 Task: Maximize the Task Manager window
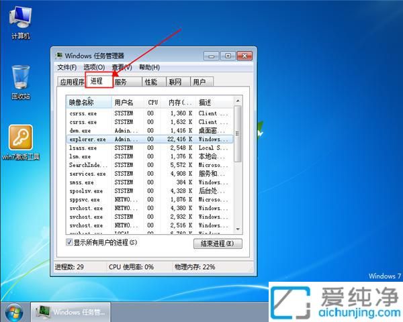(x=228, y=56)
